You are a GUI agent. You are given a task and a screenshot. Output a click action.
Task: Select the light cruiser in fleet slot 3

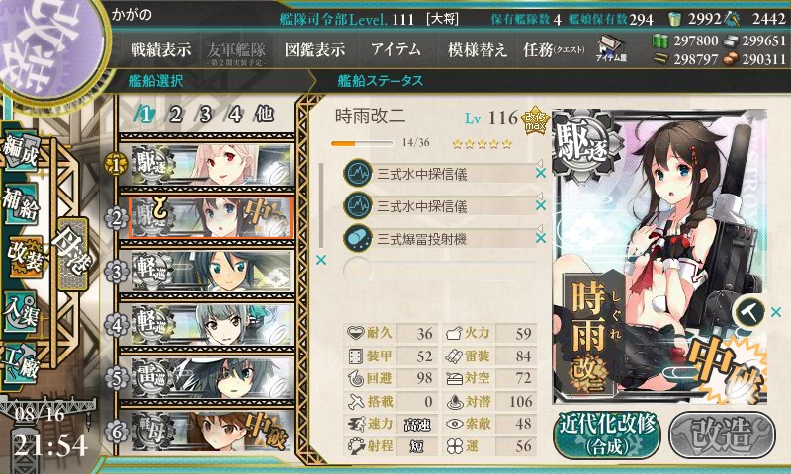(x=207, y=272)
